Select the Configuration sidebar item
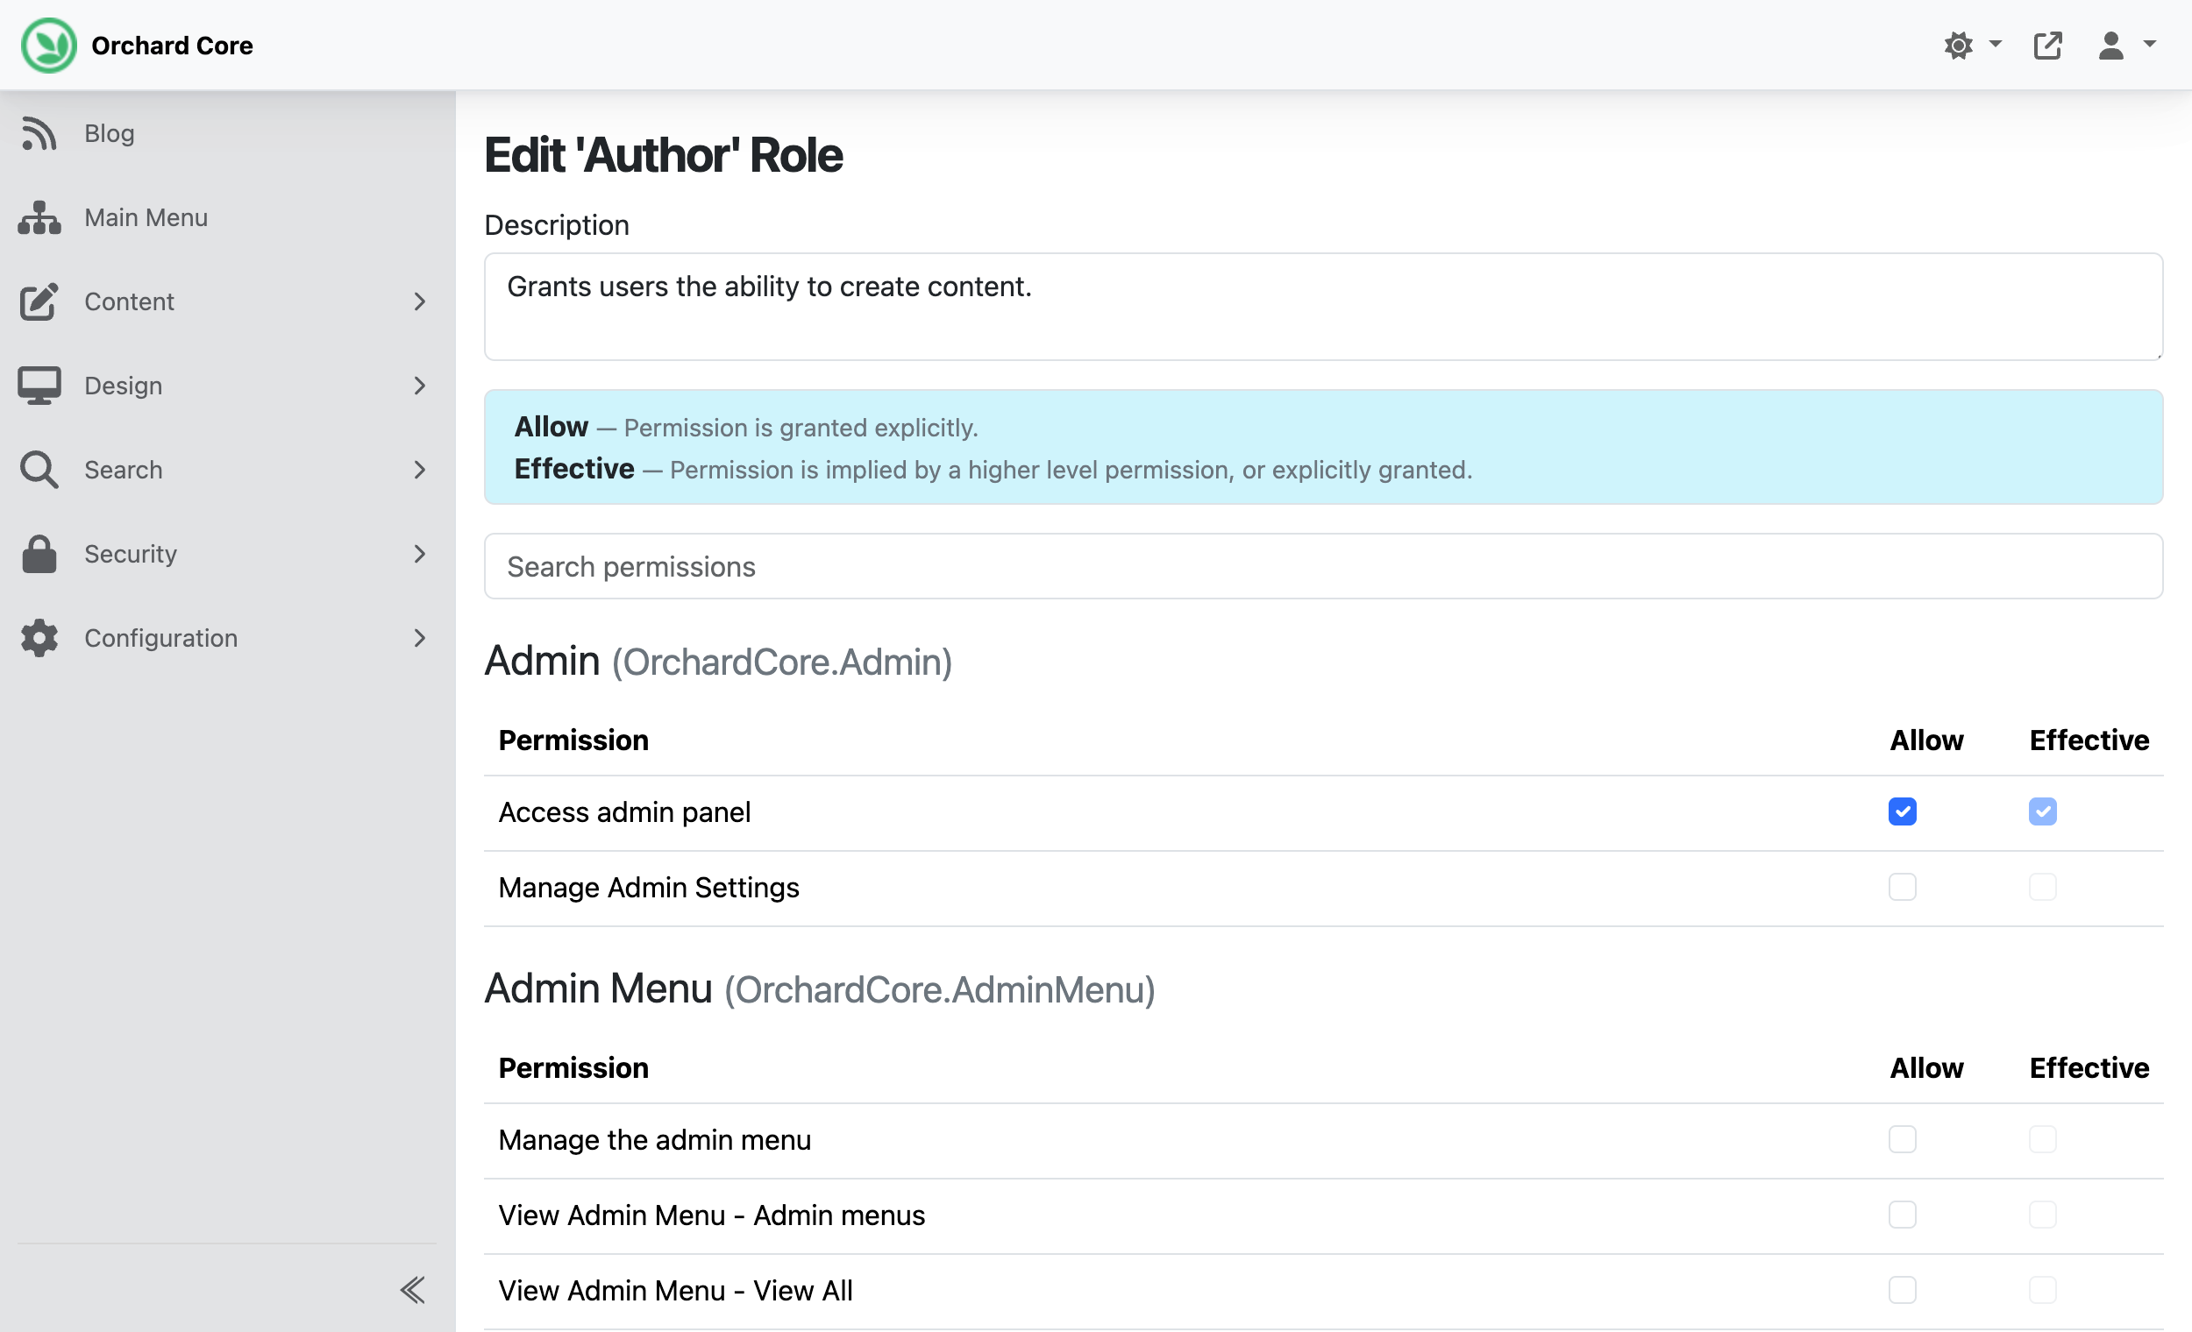 click(x=228, y=638)
